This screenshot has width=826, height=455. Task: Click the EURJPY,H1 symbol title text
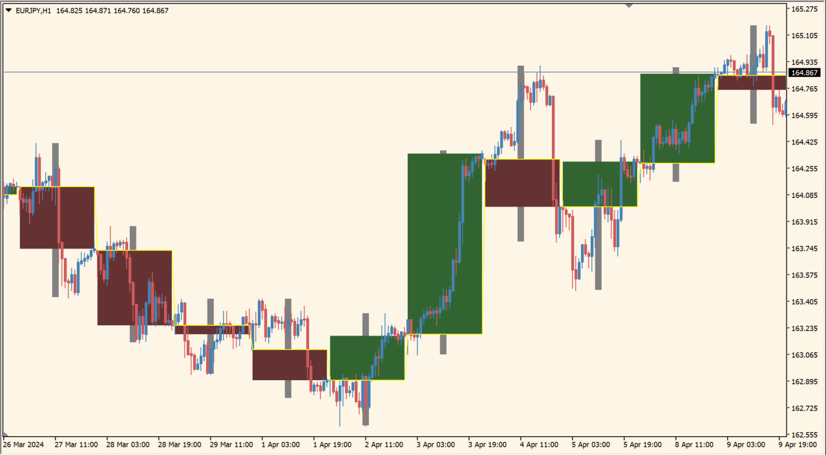click(x=34, y=10)
